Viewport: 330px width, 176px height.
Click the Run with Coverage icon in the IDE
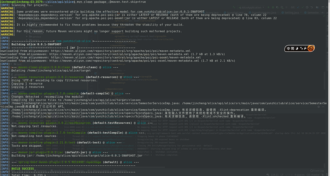pyautogui.click(x=277, y=7)
